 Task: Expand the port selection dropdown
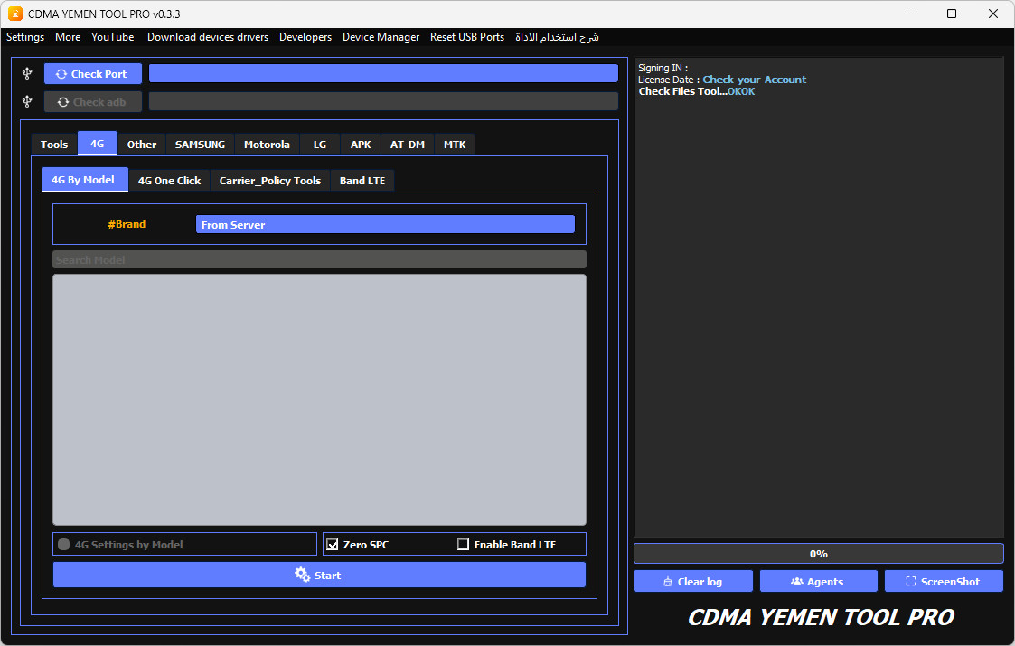(383, 73)
